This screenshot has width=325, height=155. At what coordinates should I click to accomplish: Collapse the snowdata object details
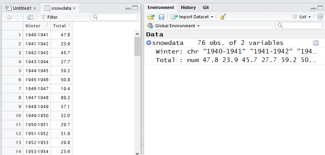click(x=149, y=43)
